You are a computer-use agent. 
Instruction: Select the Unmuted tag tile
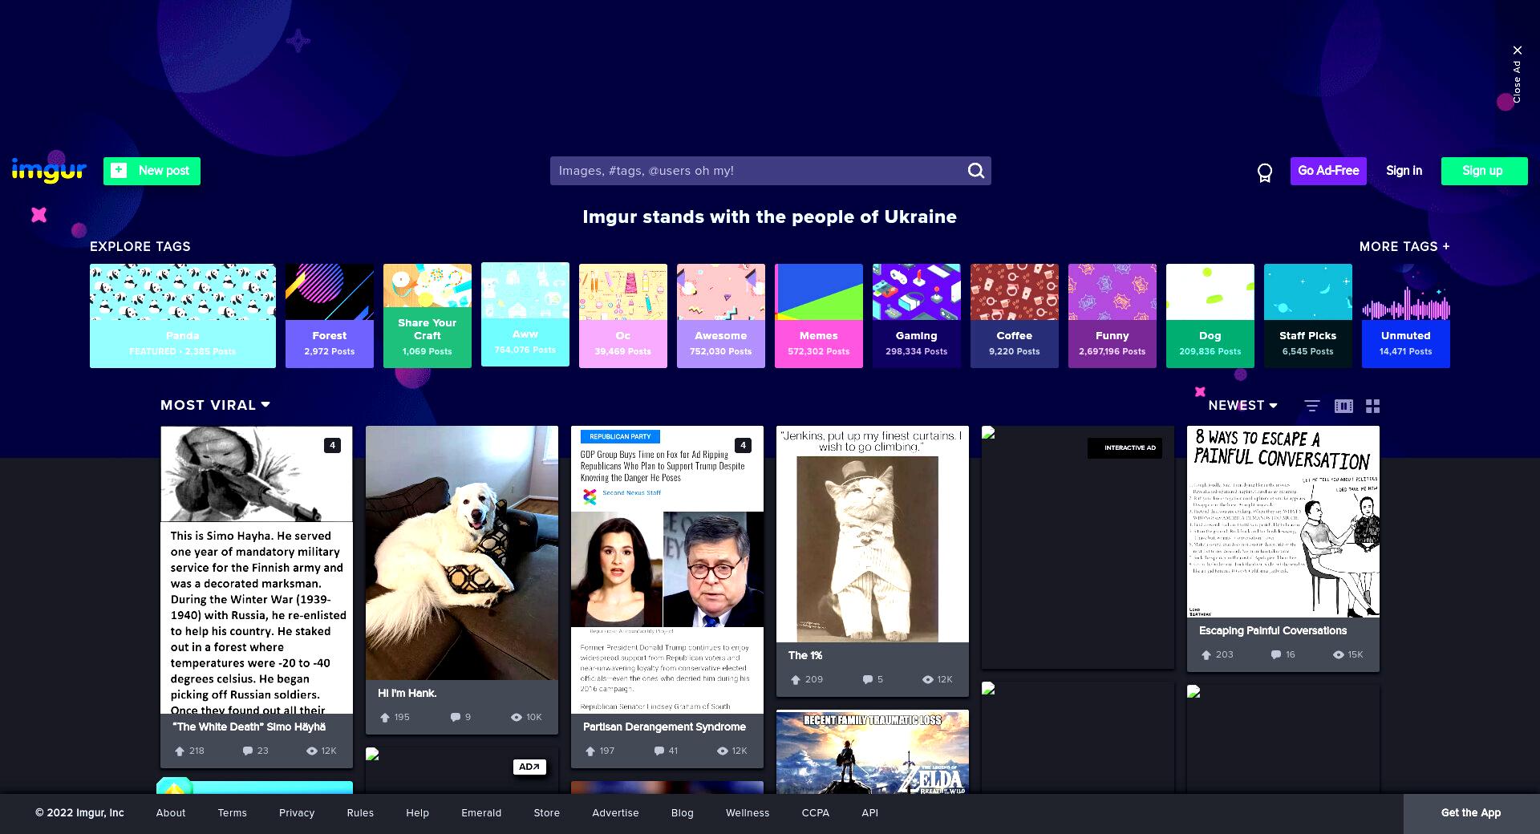(x=1406, y=316)
